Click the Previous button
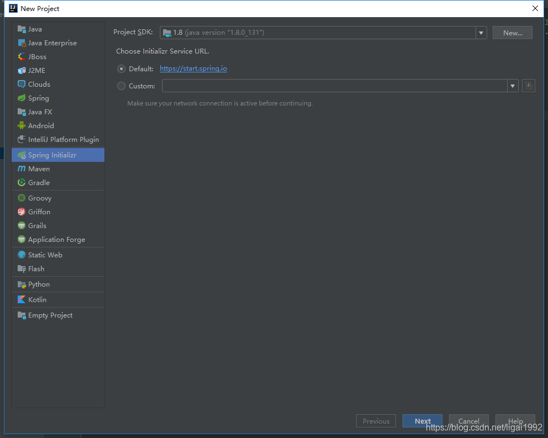The image size is (548, 438). [375, 421]
